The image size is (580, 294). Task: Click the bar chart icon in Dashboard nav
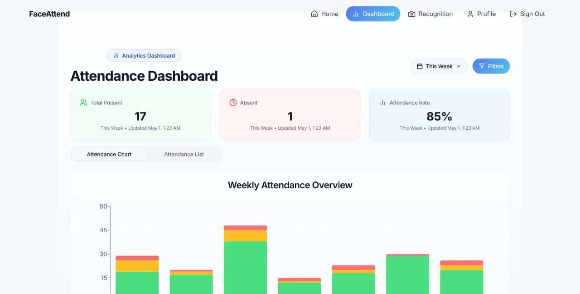tap(356, 14)
